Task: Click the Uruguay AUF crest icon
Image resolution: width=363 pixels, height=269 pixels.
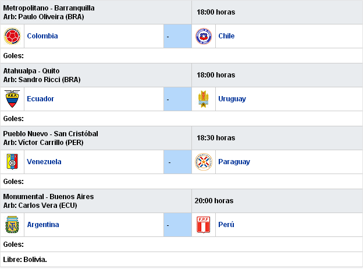Action: click(204, 99)
